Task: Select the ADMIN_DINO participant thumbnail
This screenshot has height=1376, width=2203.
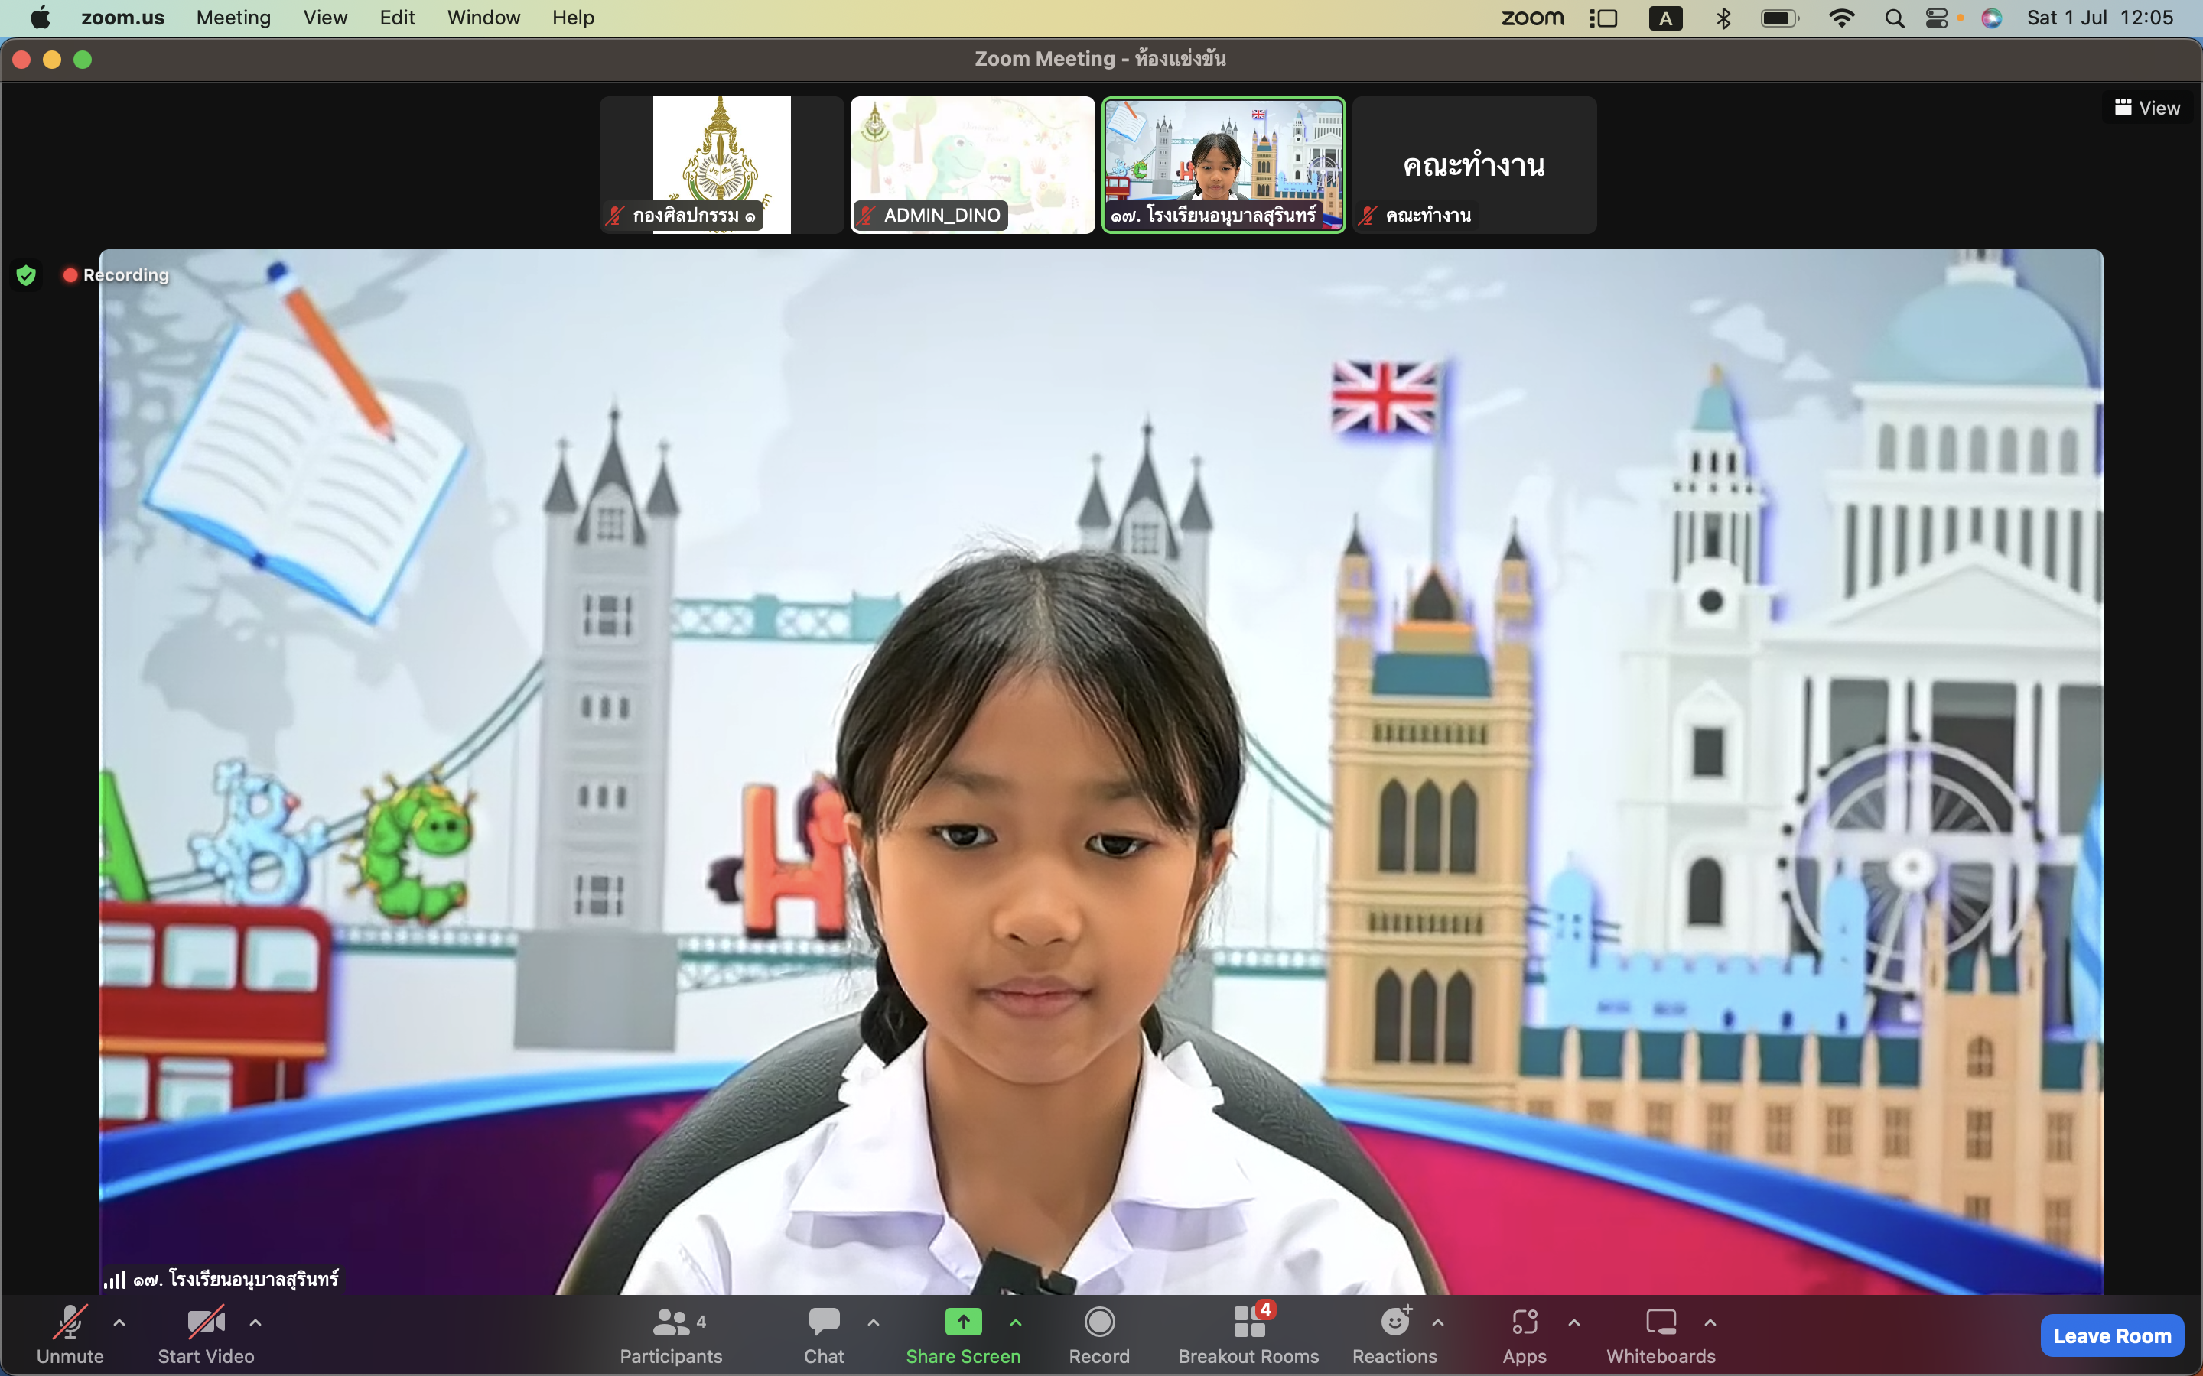Action: tap(971, 164)
